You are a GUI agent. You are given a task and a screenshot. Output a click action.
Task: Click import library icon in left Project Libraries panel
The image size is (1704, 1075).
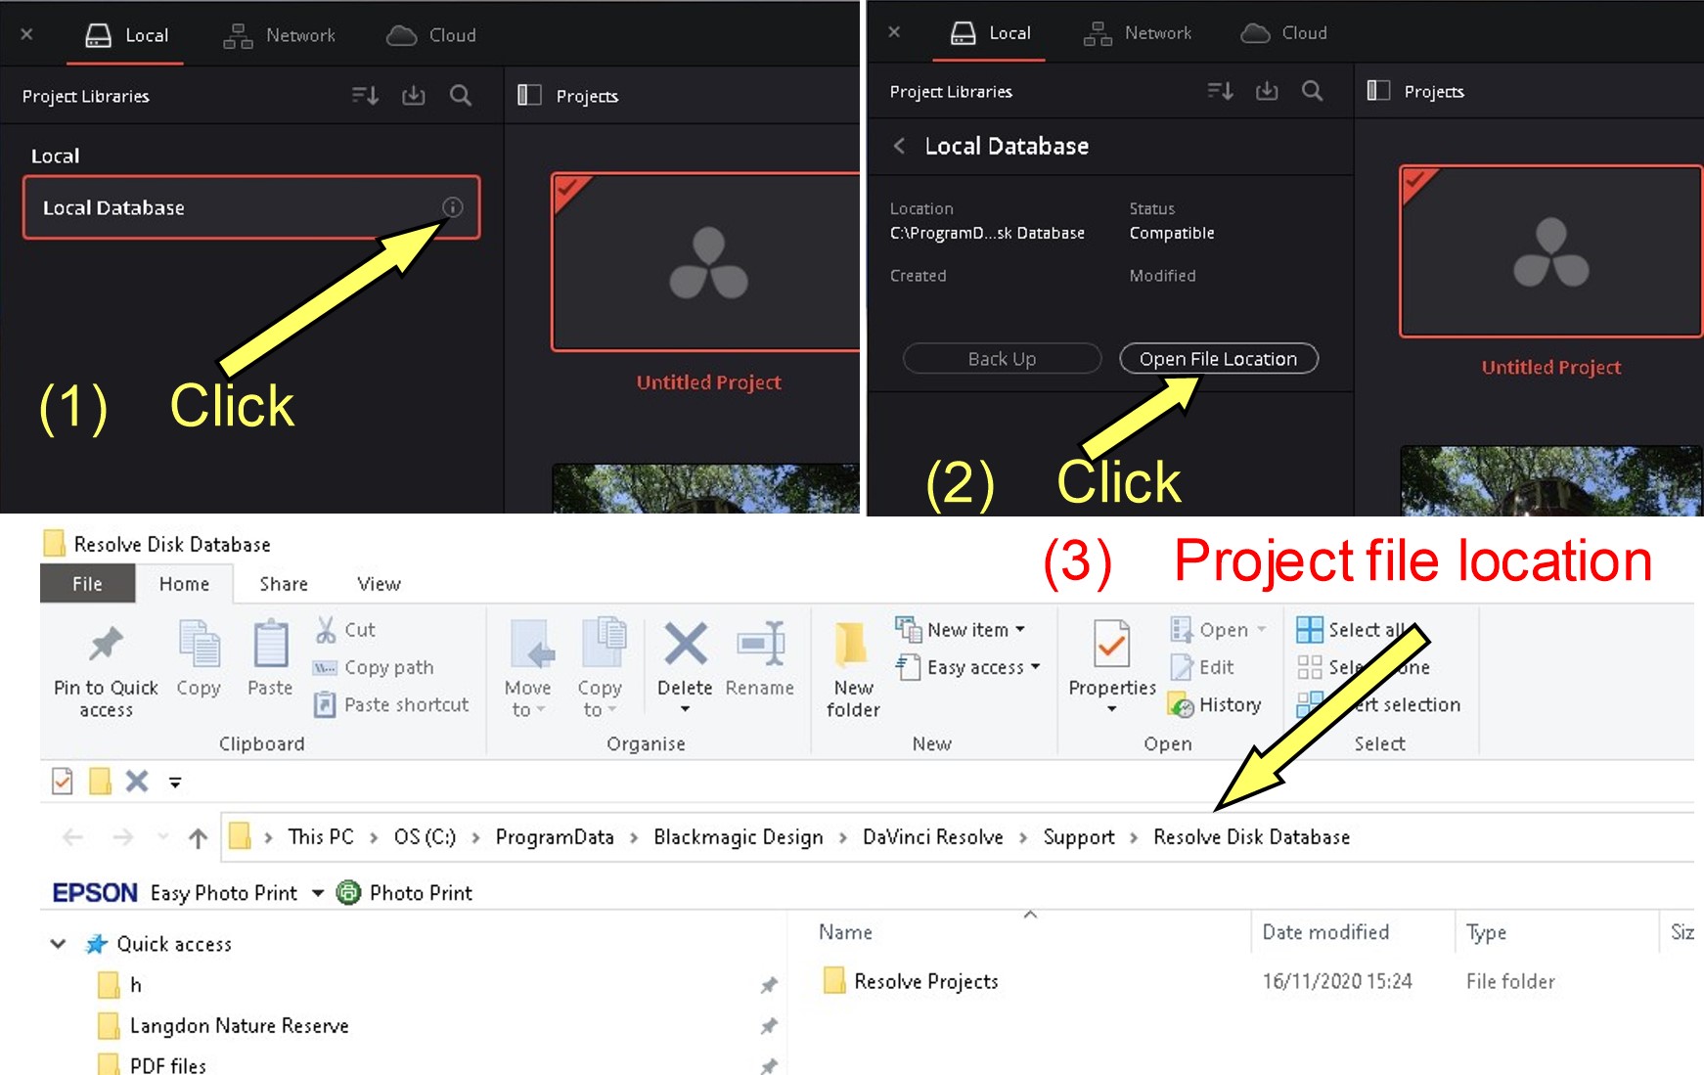(x=414, y=96)
